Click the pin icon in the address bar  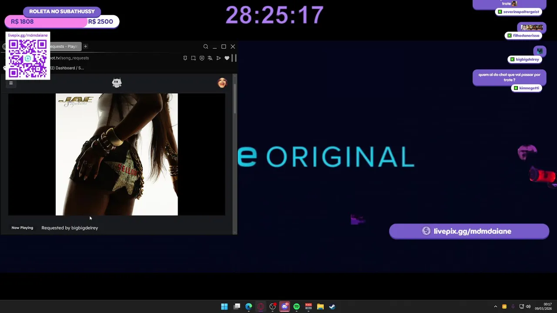tap(185, 58)
